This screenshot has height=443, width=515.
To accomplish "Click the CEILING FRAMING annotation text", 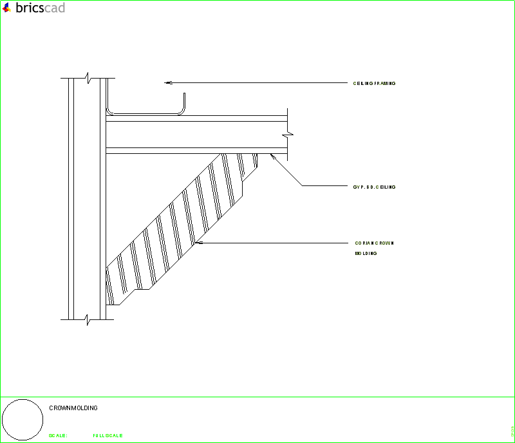I will point(375,82).
